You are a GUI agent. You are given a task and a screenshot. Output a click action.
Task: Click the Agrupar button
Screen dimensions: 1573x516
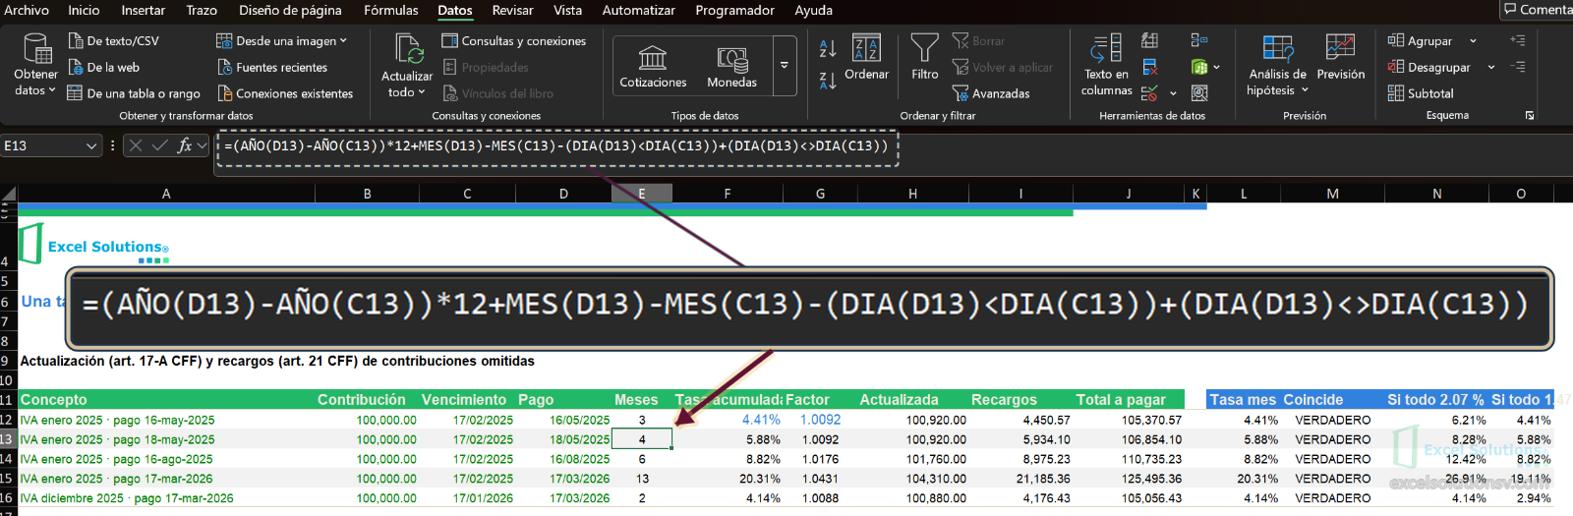(1420, 41)
